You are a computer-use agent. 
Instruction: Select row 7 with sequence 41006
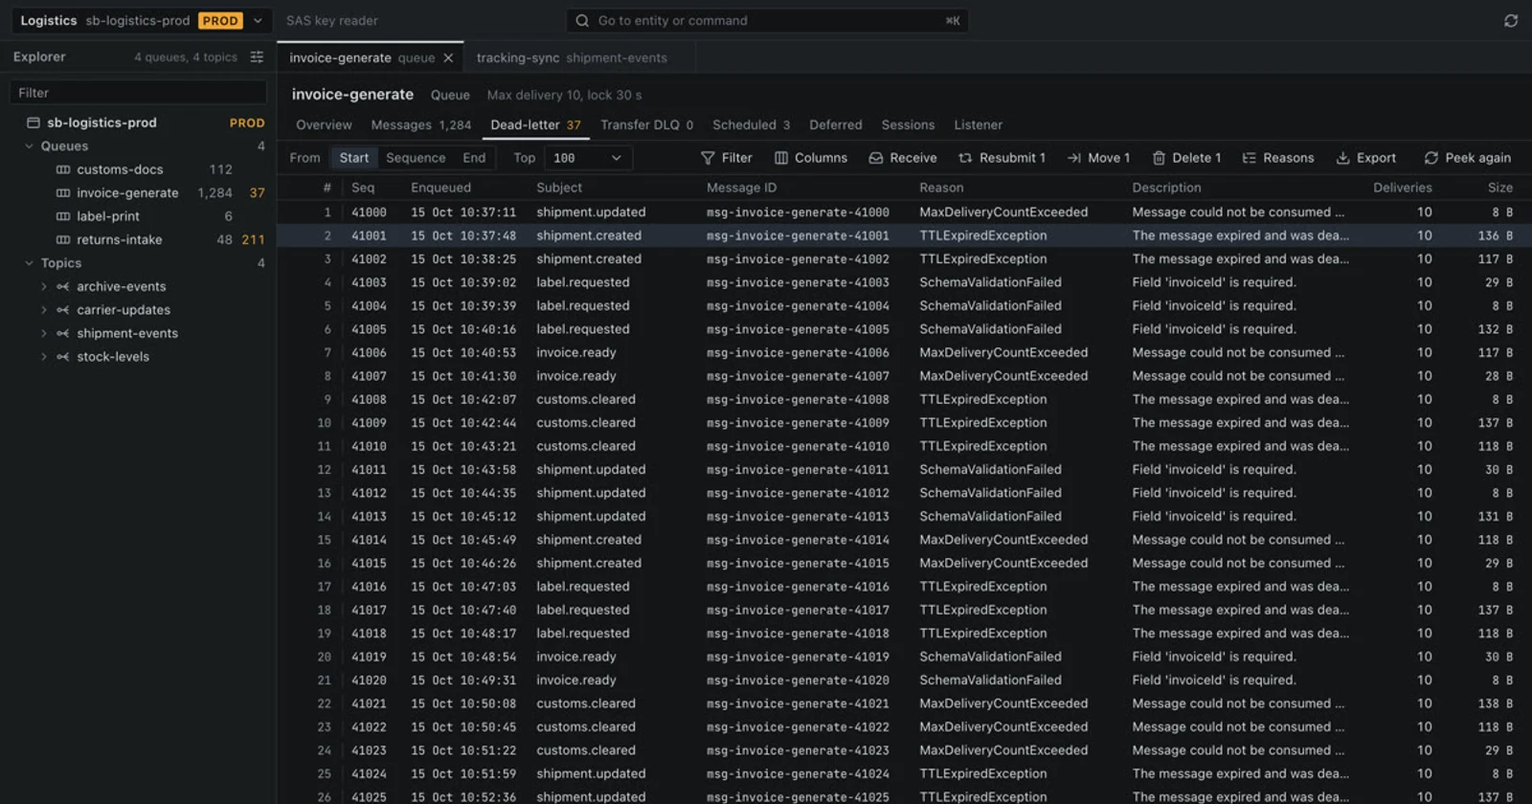click(x=905, y=352)
